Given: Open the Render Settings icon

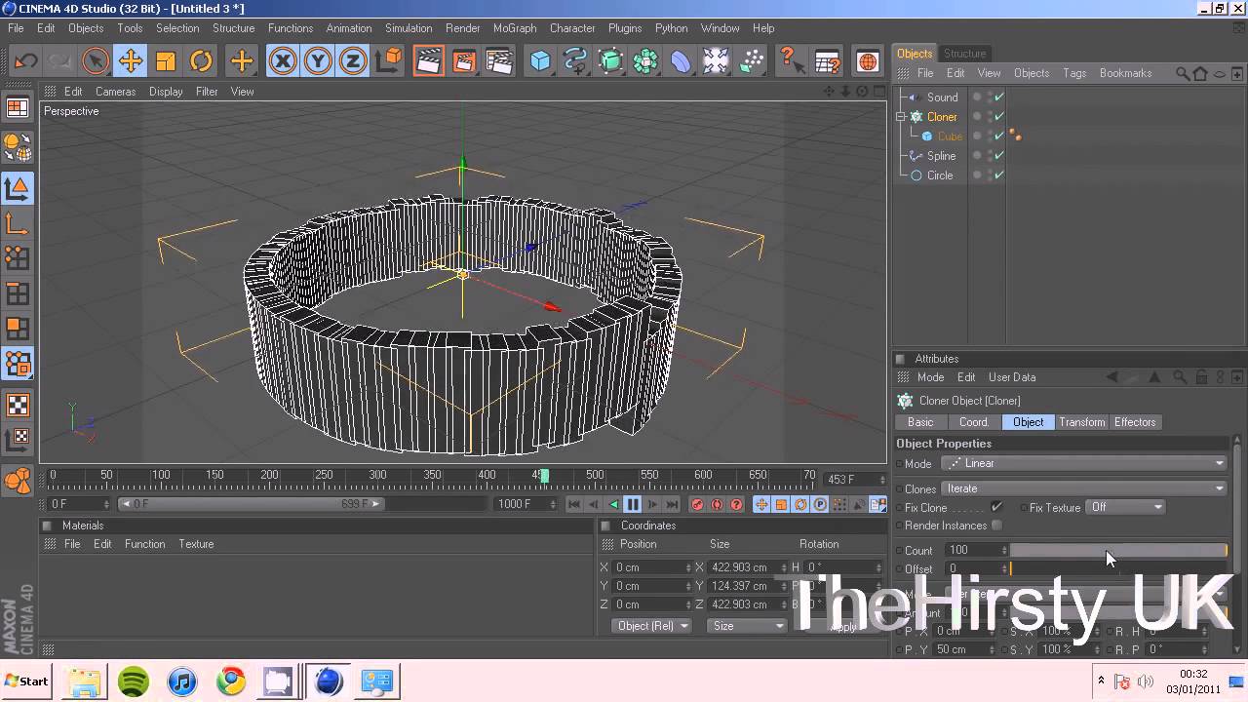Looking at the screenshot, I should (499, 61).
